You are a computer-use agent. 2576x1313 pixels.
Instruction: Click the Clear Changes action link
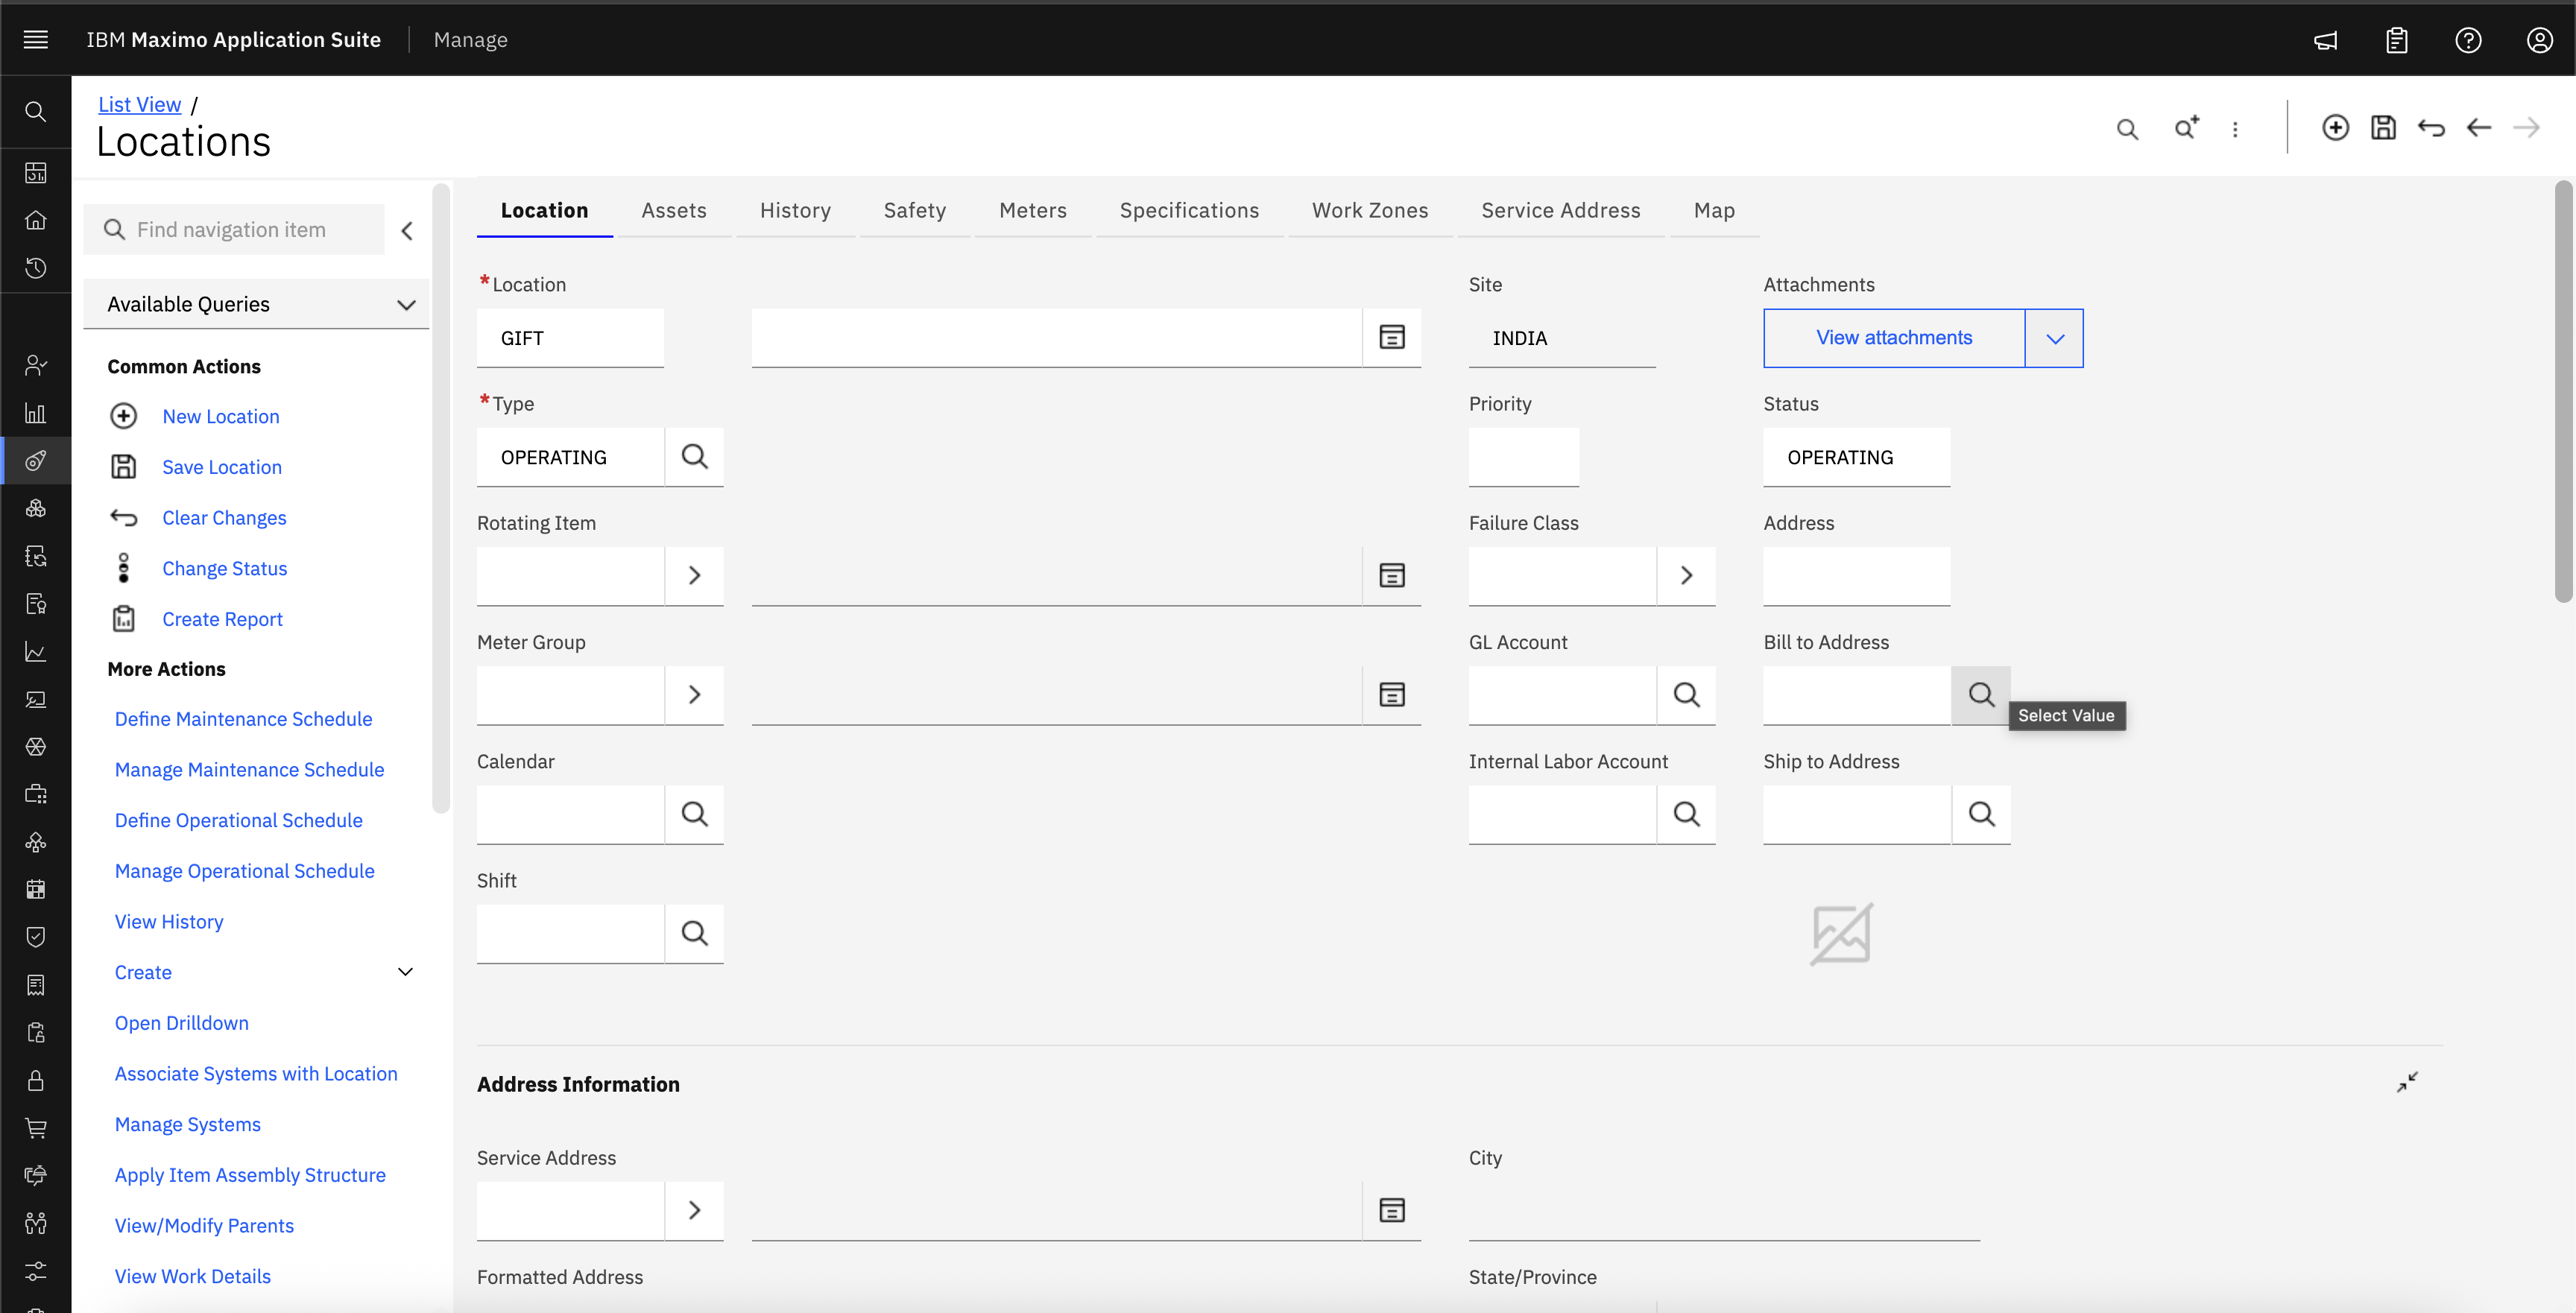click(x=225, y=517)
